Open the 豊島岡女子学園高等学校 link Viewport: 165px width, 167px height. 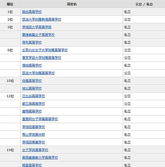tap(40, 119)
